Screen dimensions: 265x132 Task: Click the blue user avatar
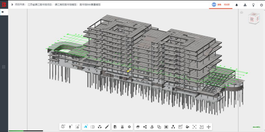pos(214,4)
